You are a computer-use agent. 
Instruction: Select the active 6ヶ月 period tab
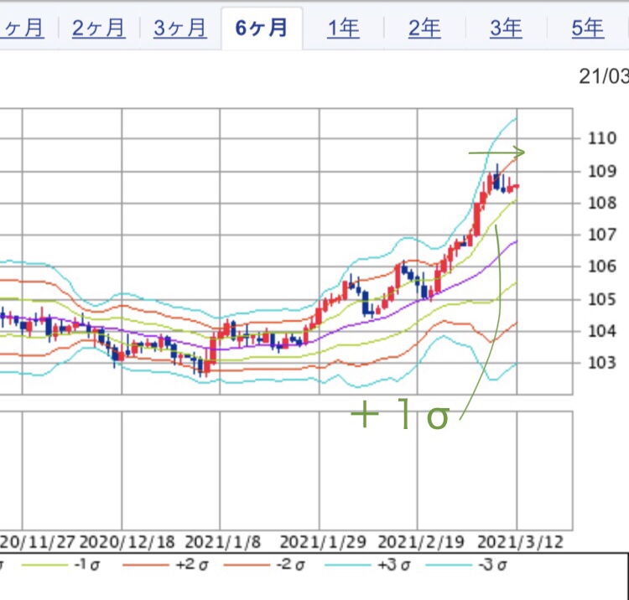[x=262, y=28]
